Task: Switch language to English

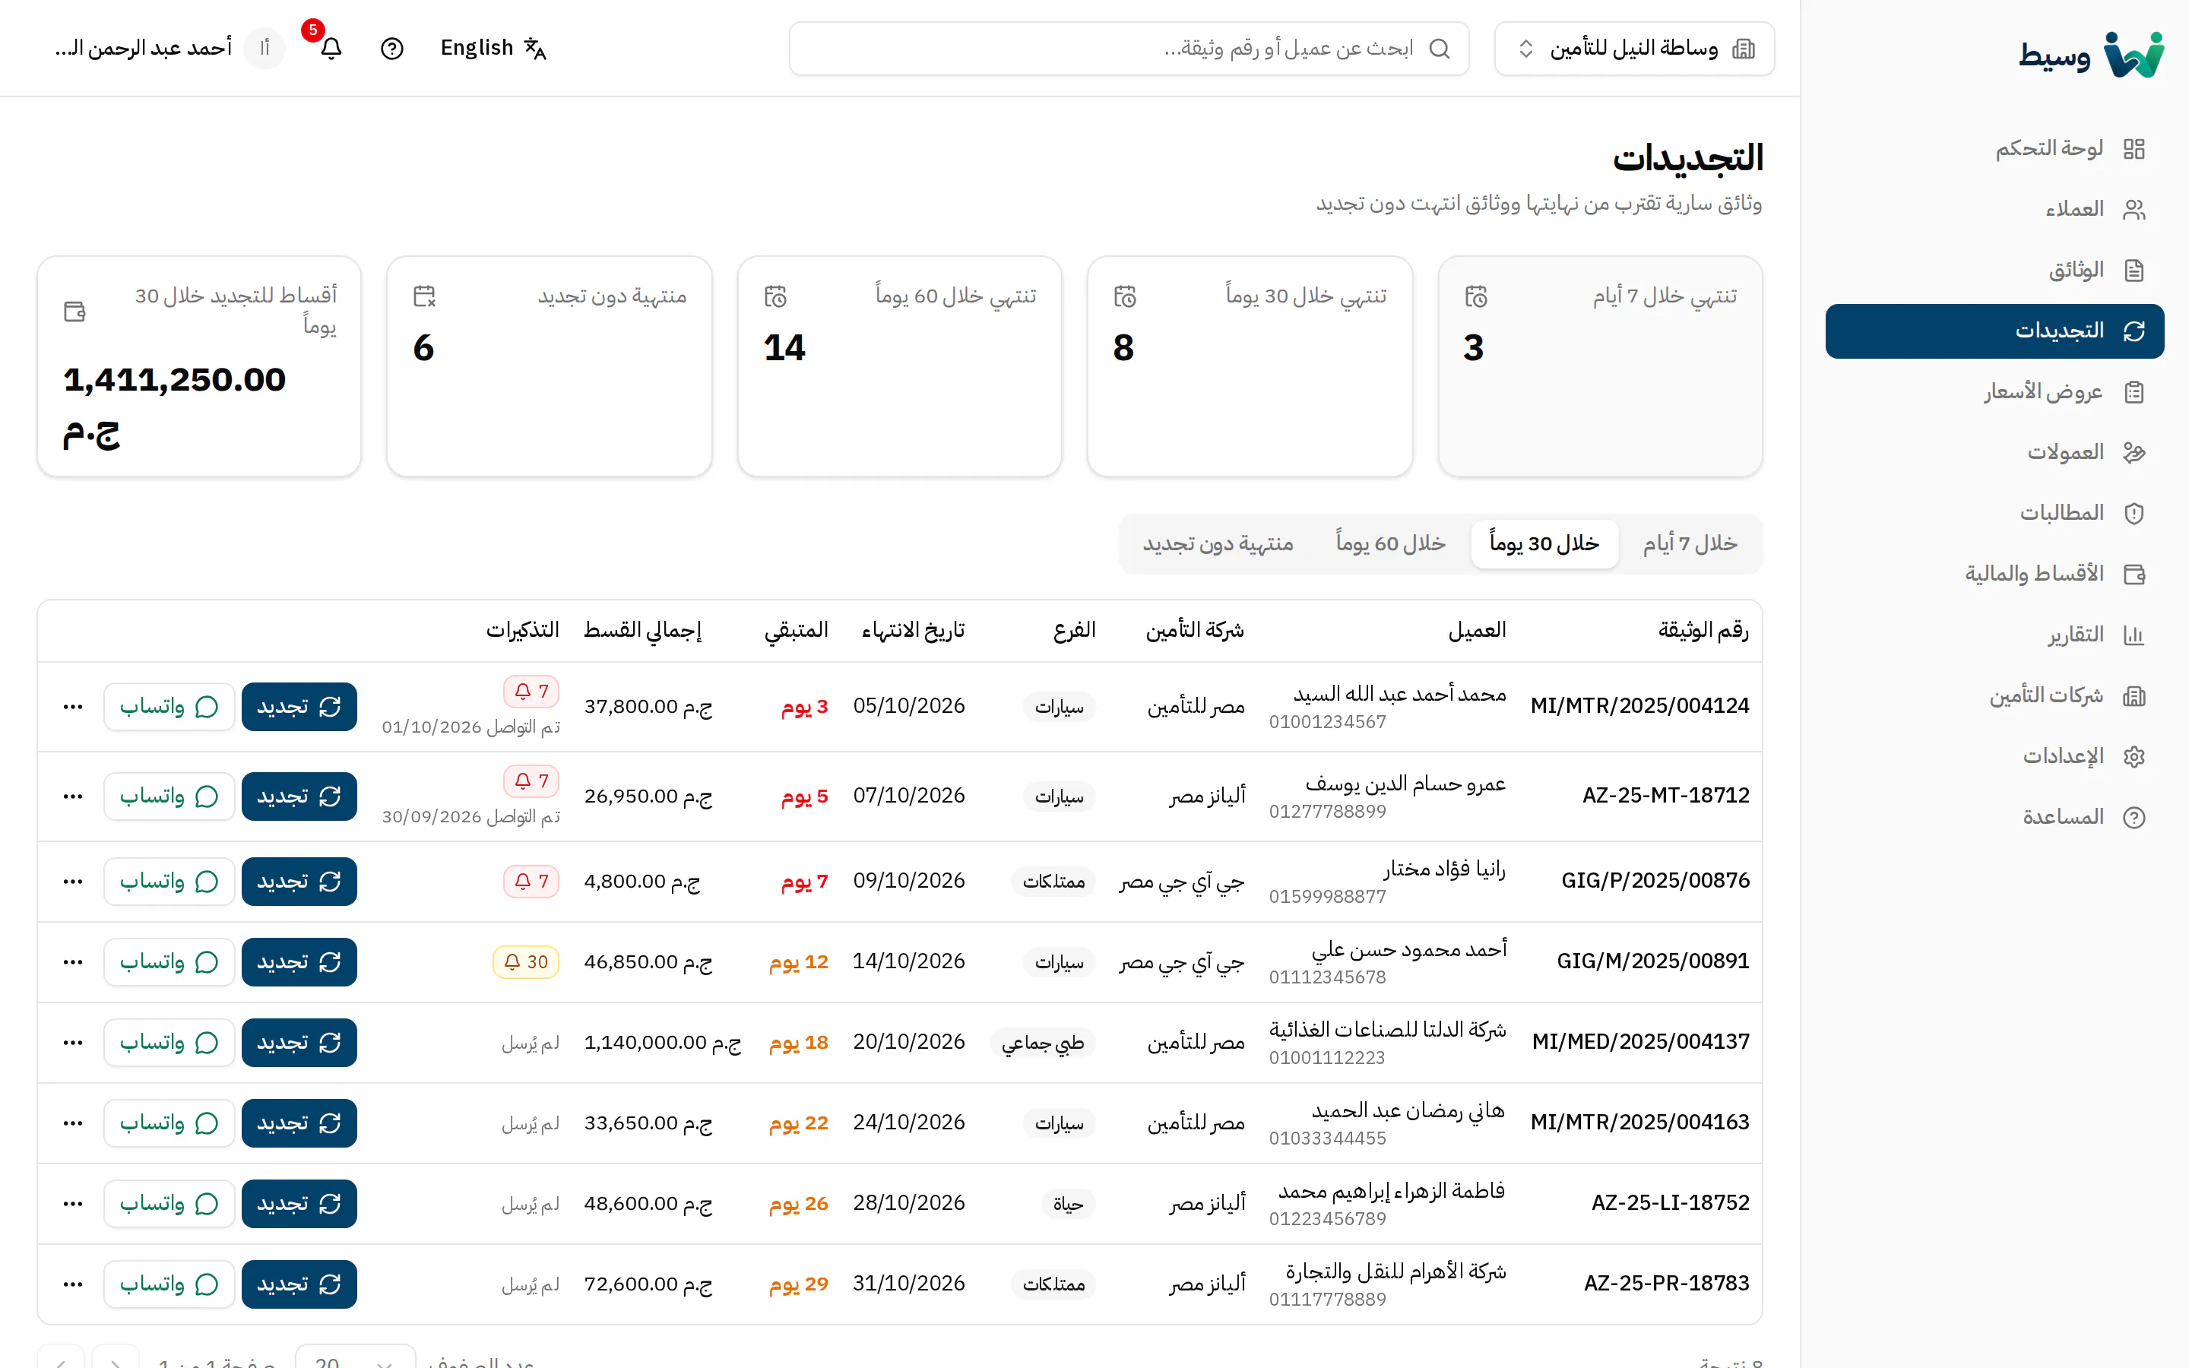Action: click(x=493, y=48)
